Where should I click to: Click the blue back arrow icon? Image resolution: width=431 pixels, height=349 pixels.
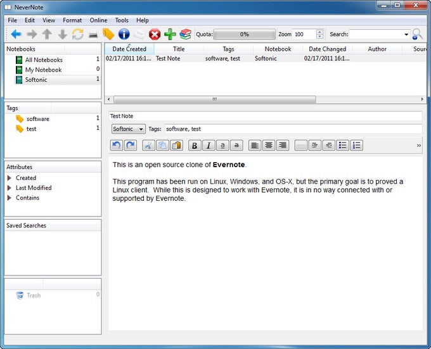[x=16, y=34]
